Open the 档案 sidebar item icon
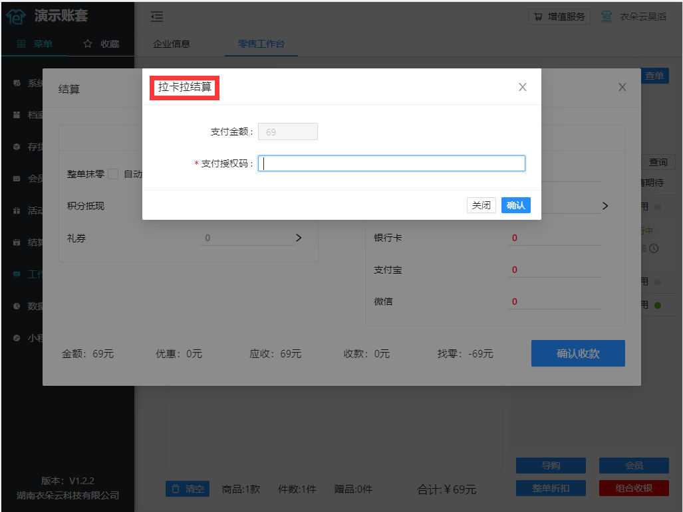 (x=17, y=115)
